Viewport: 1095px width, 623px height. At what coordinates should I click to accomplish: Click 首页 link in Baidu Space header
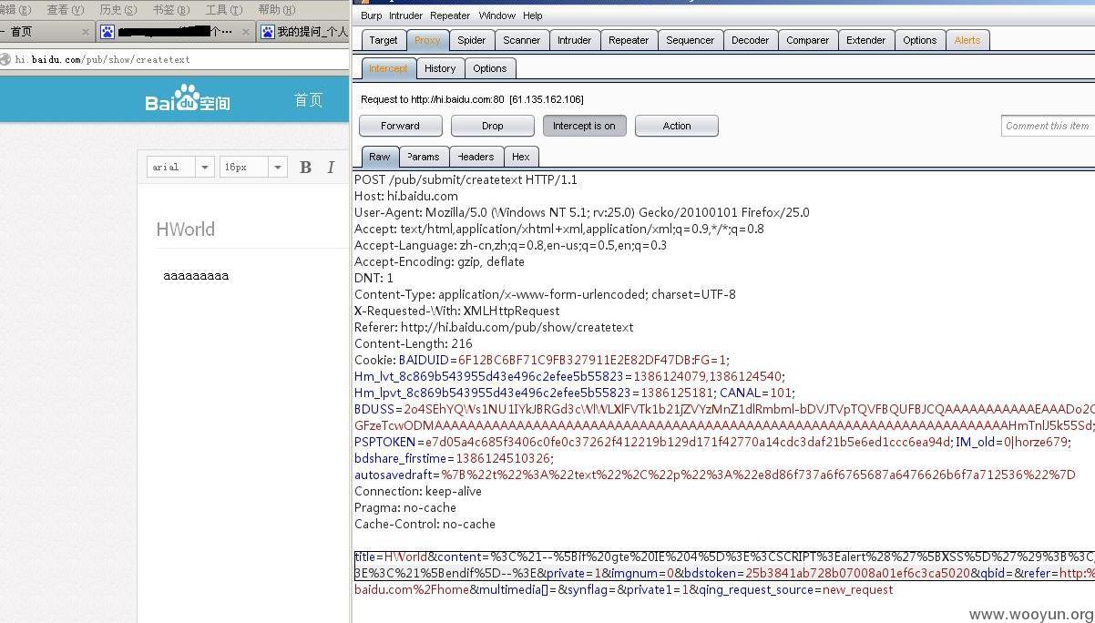tap(309, 99)
